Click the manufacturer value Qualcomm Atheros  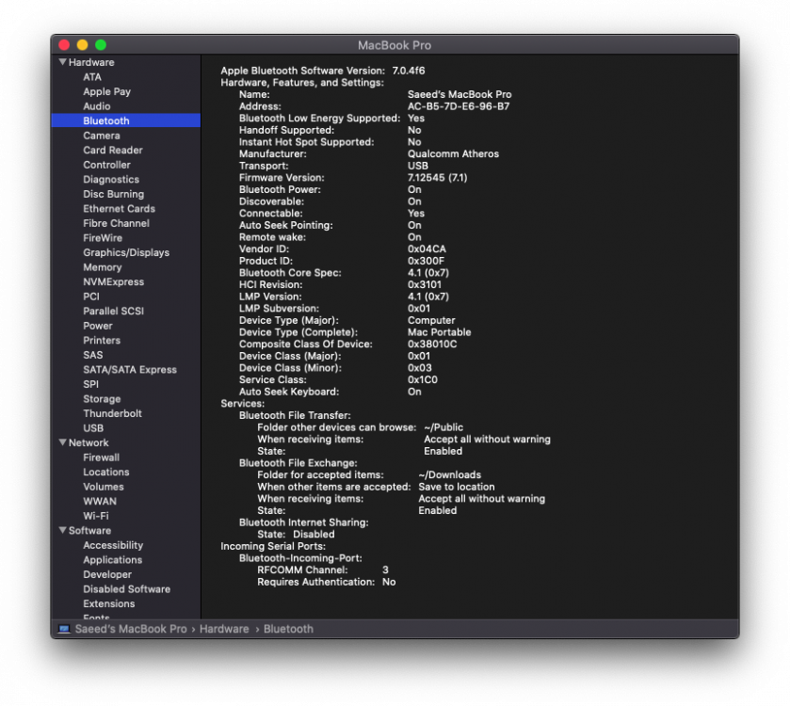coord(454,154)
